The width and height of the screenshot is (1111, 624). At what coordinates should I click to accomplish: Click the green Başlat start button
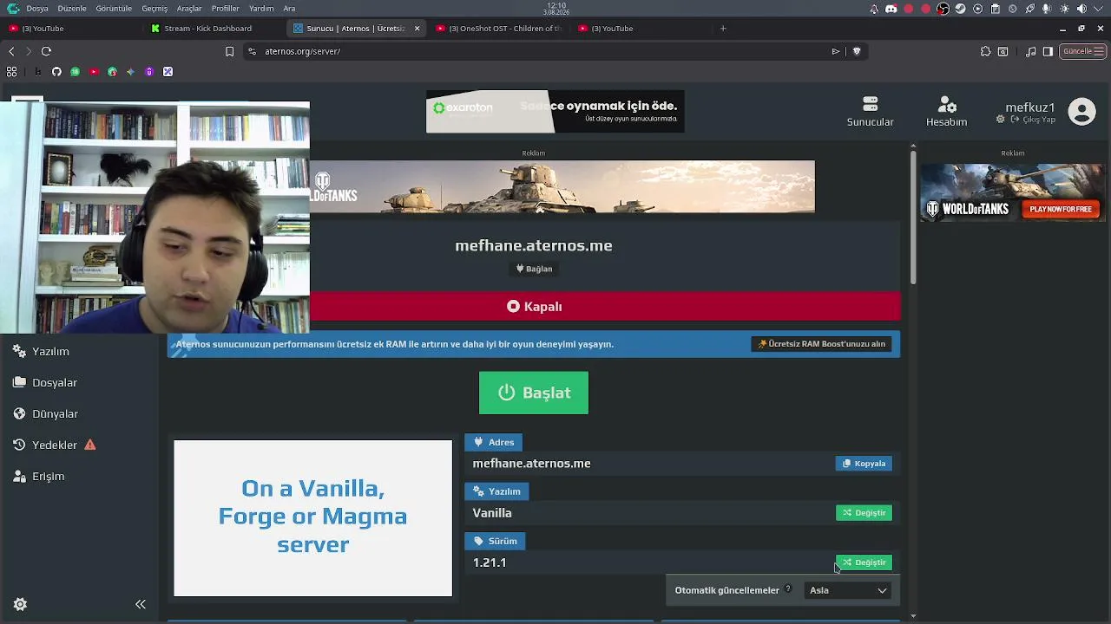533,393
